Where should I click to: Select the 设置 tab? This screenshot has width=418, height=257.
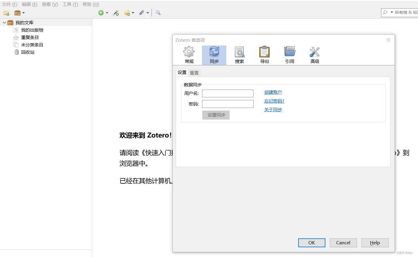click(x=182, y=72)
